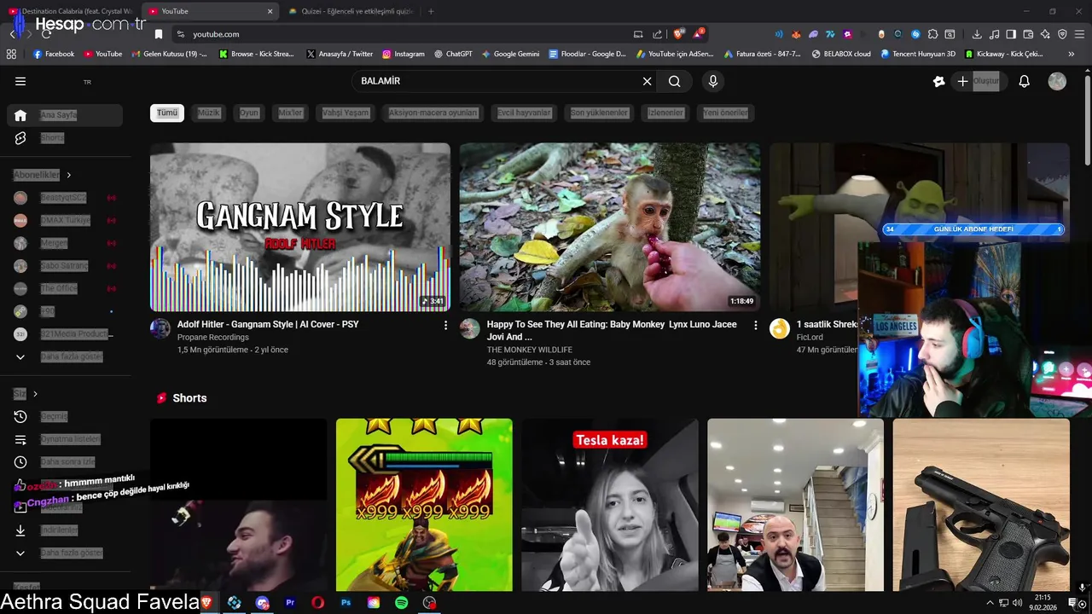The width and height of the screenshot is (1092, 614).
Task: Open options menu for baby monkey video
Action: [x=755, y=325]
